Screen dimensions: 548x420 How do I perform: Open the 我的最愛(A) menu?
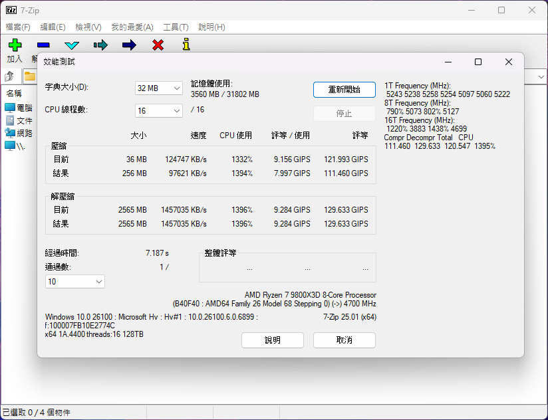132,27
